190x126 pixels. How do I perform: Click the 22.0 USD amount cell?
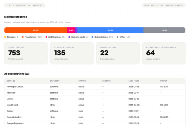click(x=164, y=117)
